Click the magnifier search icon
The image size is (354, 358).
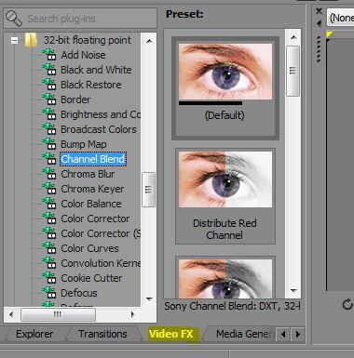coord(14,18)
